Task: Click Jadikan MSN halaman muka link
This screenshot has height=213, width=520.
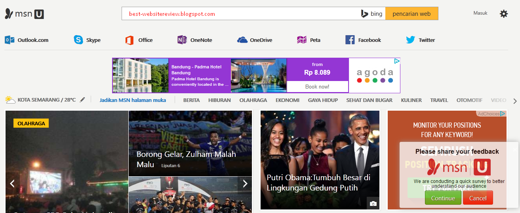Action: tap(133, 100)
